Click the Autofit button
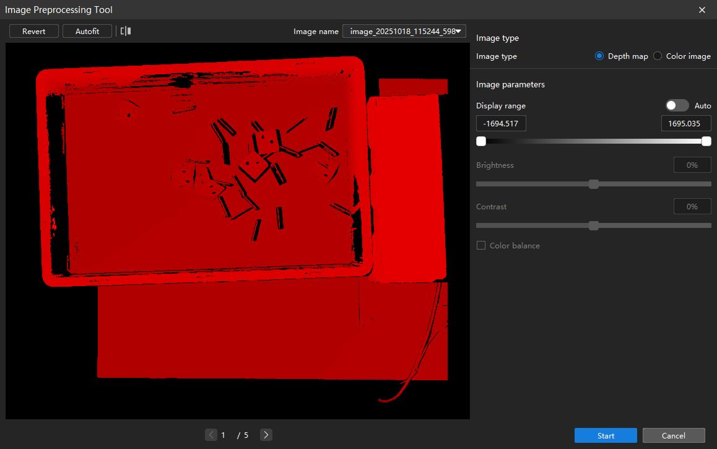 coord(87,31)
